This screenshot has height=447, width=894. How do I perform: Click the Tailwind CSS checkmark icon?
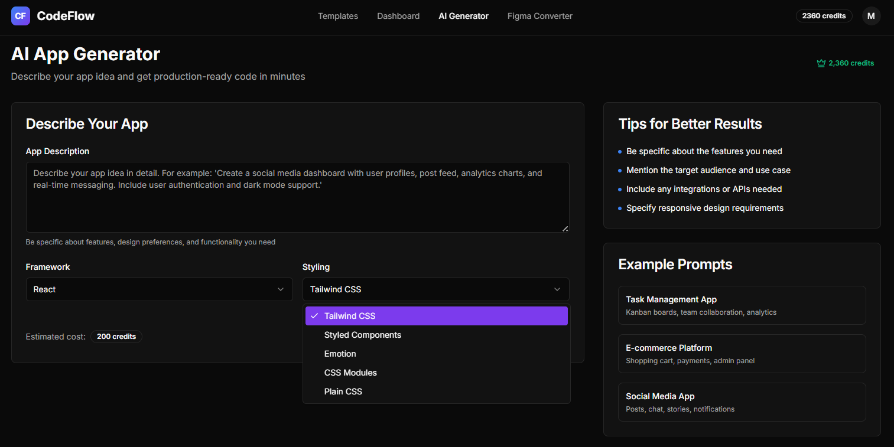314,316
